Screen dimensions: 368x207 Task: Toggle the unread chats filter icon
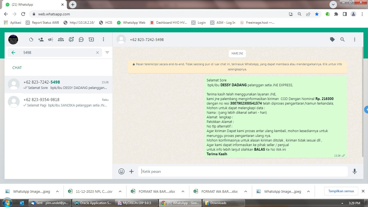(107, 53)
